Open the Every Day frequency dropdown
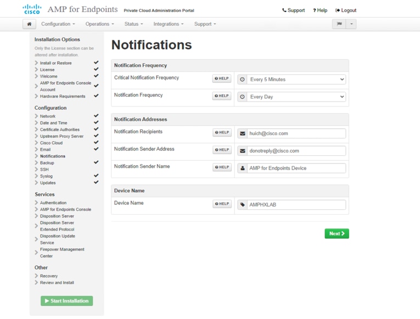 (296, 97)
